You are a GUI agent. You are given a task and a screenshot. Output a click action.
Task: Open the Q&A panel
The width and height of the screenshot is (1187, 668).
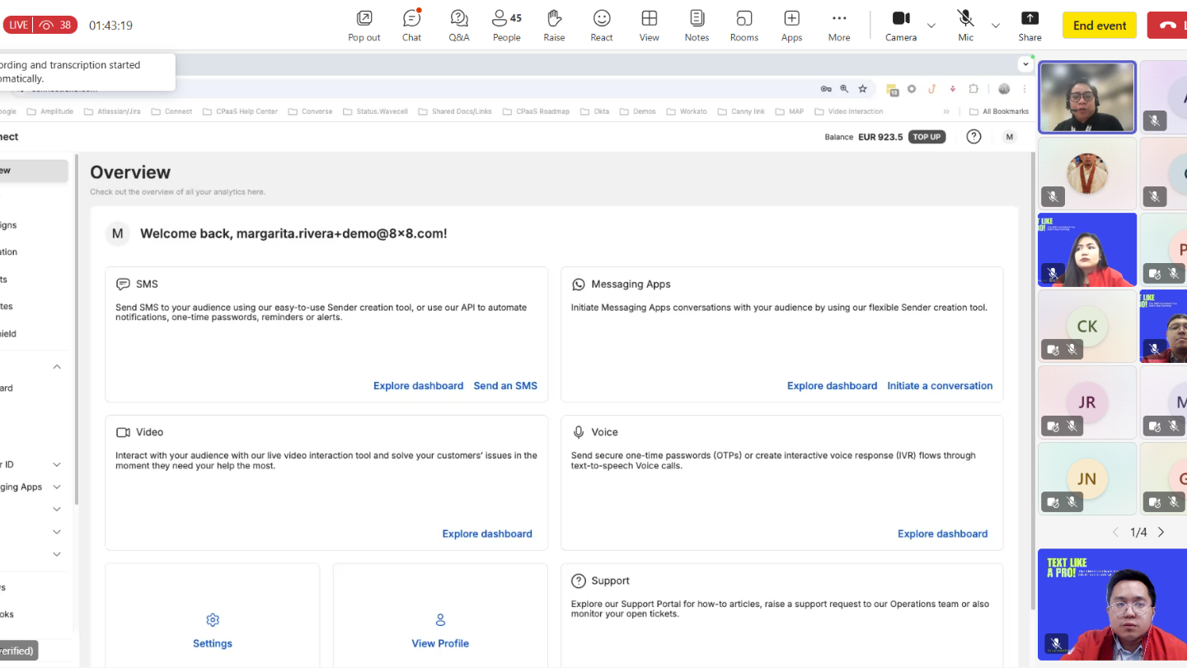[x=459, y=25]
